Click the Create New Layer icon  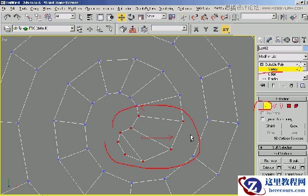[x=80, y=29]
